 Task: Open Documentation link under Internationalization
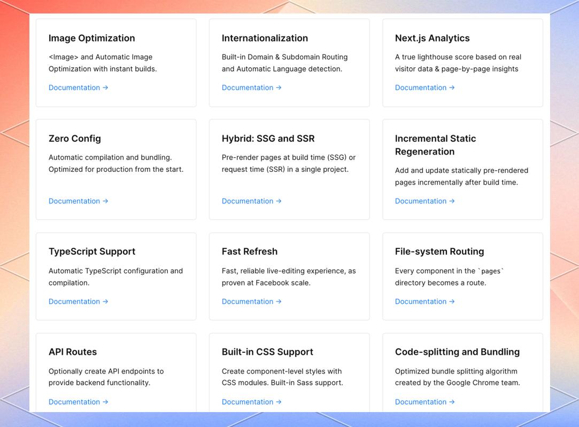tap(251, 88)
